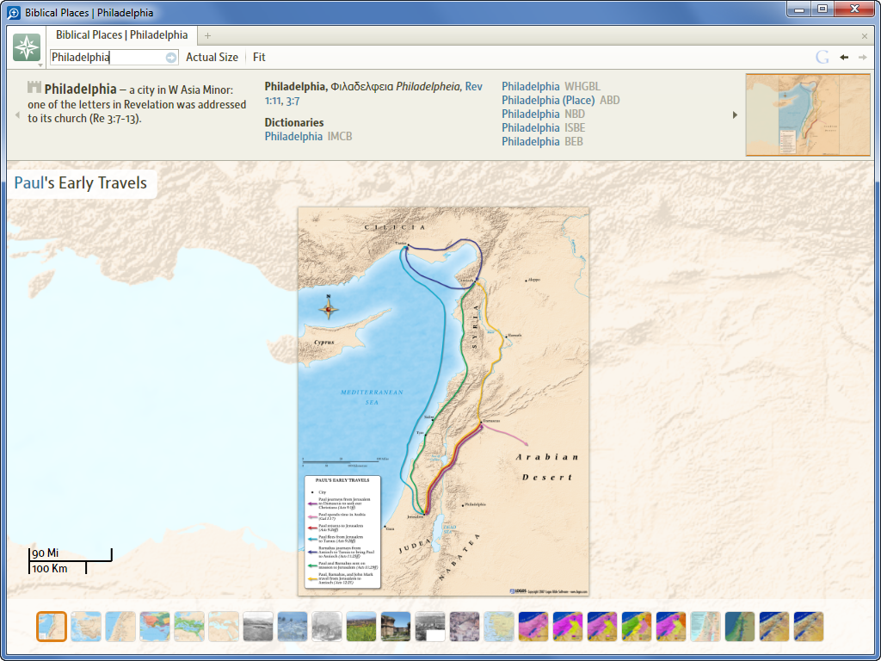Select the green and yellow region map thumbnail

(636, 627)
